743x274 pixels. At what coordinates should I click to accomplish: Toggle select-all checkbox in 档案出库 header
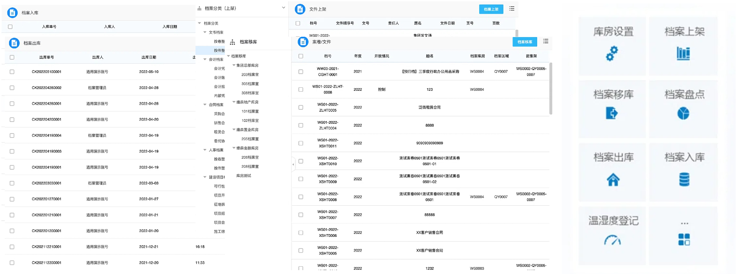point(12,57)
